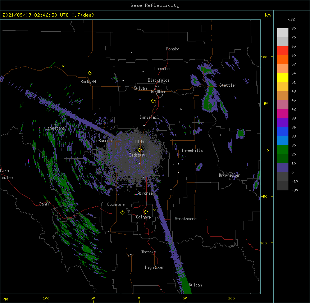Click the white plus marker west of Drumheller's region
The image size is (310, 303).
220,135
